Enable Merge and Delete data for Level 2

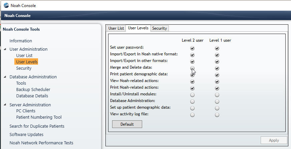tap(192, 68)
